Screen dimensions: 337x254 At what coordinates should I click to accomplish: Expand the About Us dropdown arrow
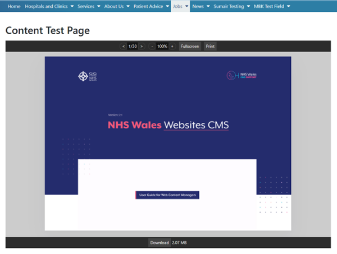128,6
